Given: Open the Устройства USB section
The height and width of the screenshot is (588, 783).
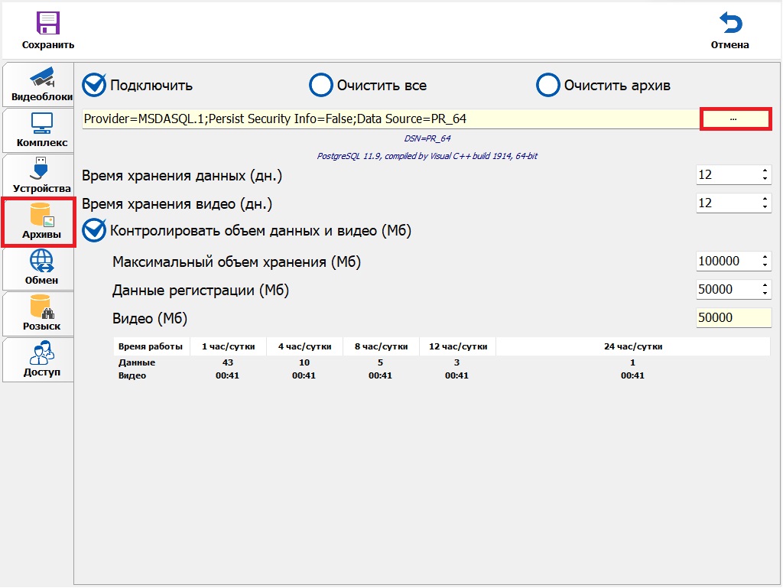Looking at the screenshot, I should [x=40, y=176].
